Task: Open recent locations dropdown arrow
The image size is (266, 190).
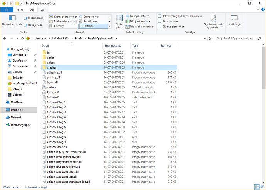Action: (x=17, y=39)
